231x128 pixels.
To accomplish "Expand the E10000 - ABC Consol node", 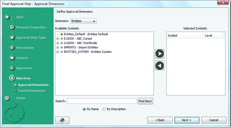I will 57,39.
